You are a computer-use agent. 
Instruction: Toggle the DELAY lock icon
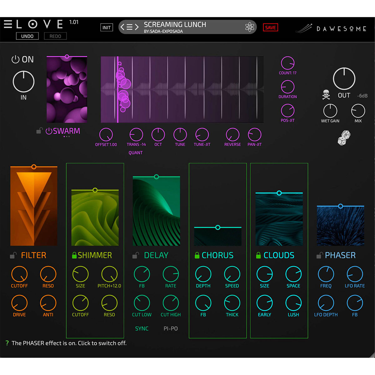pyautogui.click(x=135, y=255)
